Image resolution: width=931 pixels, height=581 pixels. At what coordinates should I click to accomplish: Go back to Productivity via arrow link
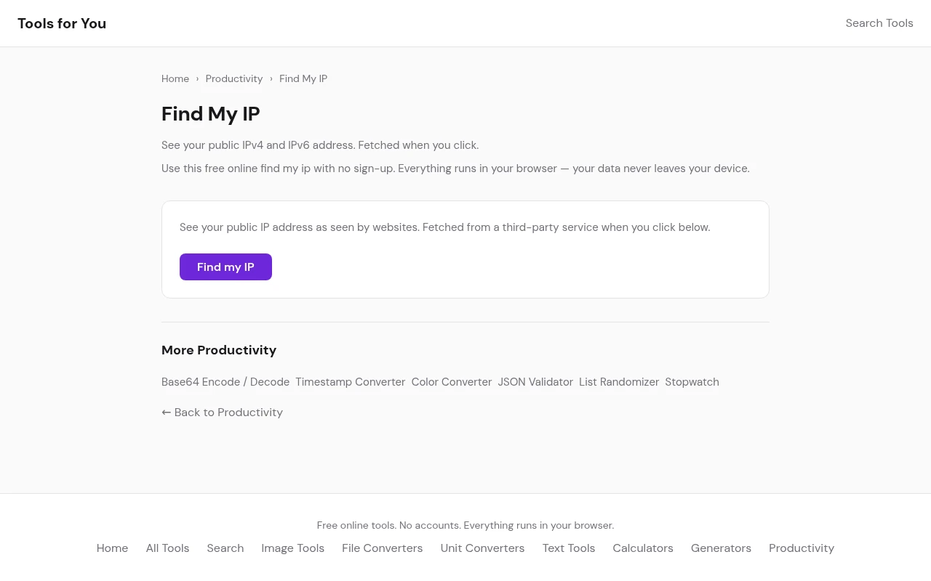point(222,413)
